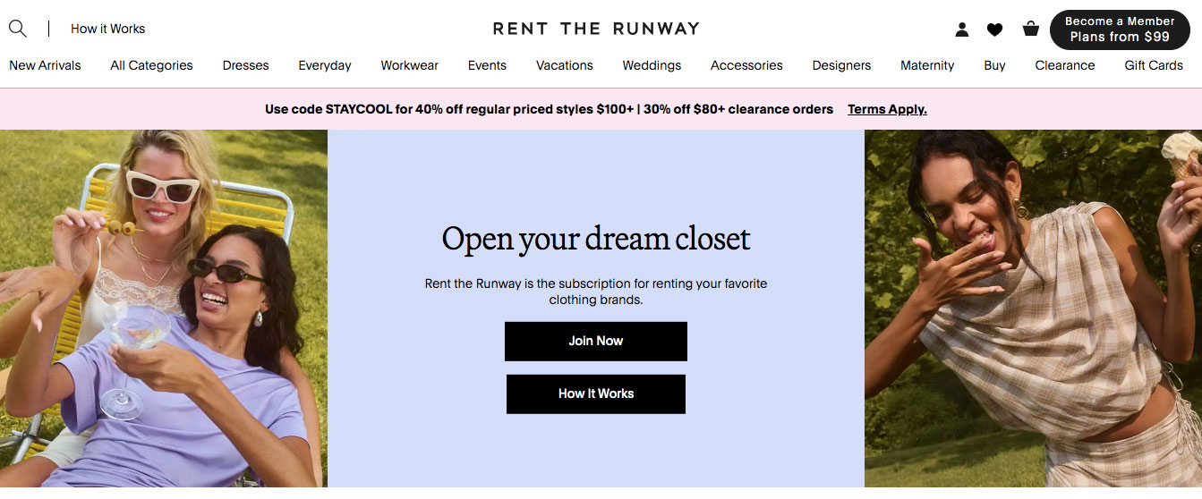Click the Rent the Runway logo
The width and height of the screenshot is (1202, 499).
pyautogui.click(x=596, y=29)
